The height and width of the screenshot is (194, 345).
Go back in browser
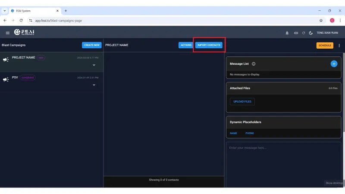pos(5,20)
